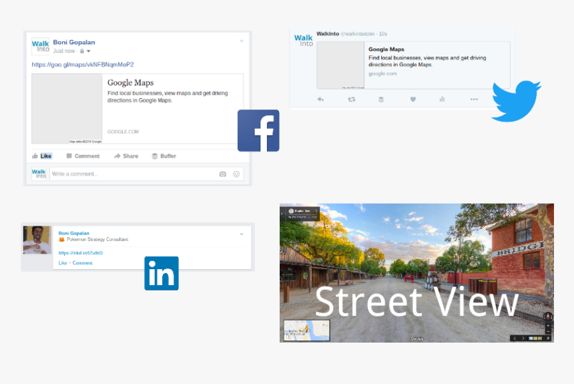Click the WalkInto avatar beside comment box

click(x=39, y=174)
